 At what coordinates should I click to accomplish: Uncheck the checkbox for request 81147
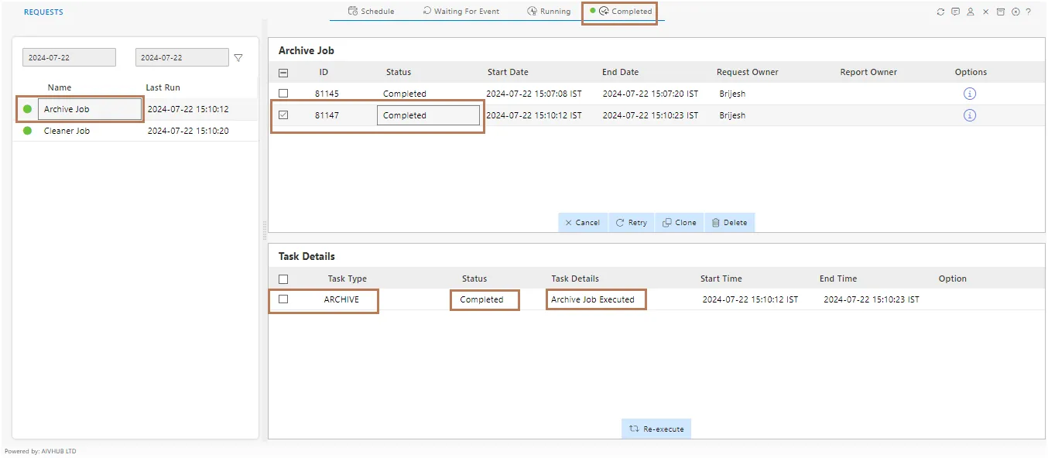283,115
